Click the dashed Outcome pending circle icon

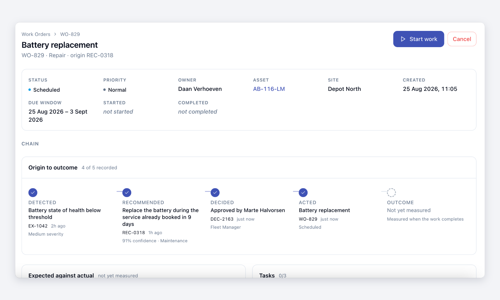pyautogui.click(x=391, y=193)
